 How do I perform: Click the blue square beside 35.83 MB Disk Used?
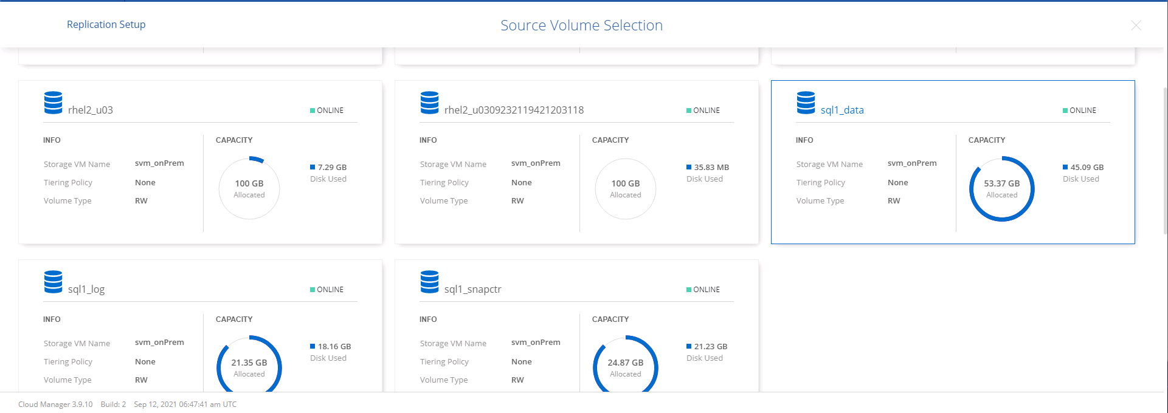(x=689, y=167)
